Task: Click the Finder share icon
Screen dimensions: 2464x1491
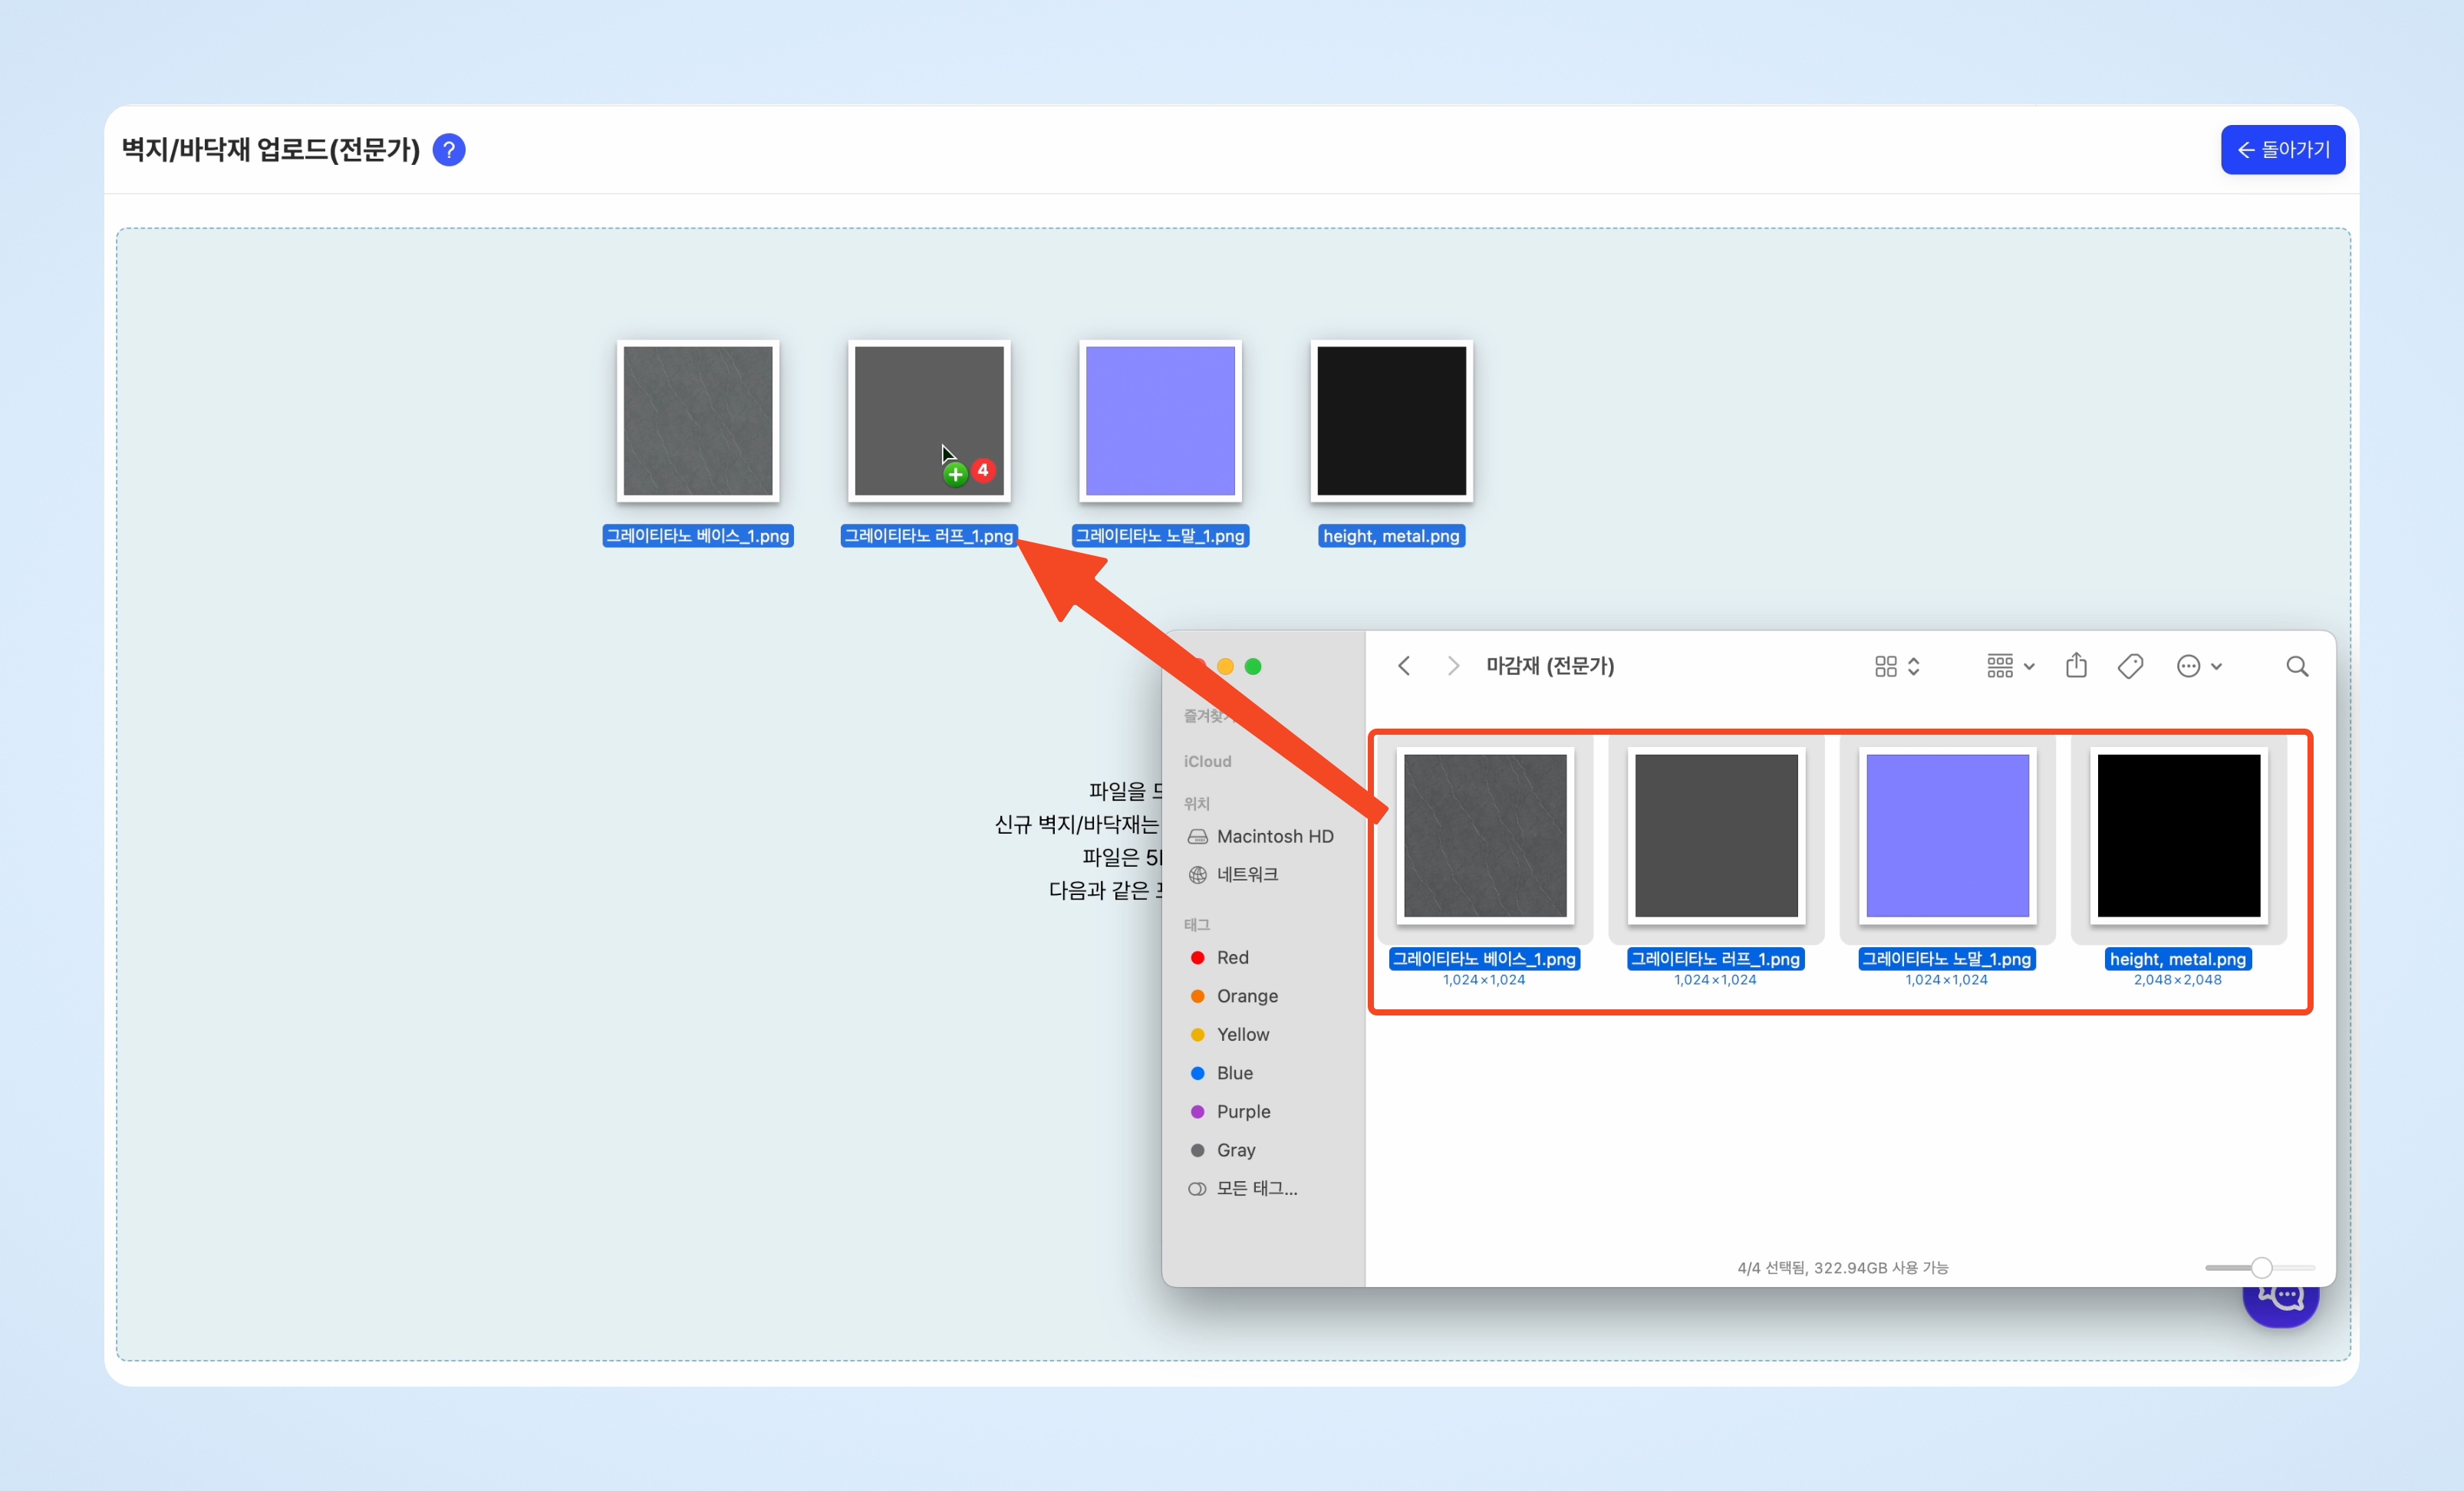Action: 2076,665
